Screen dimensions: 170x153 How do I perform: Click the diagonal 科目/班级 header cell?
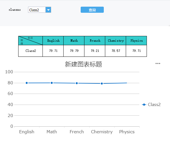30,41
